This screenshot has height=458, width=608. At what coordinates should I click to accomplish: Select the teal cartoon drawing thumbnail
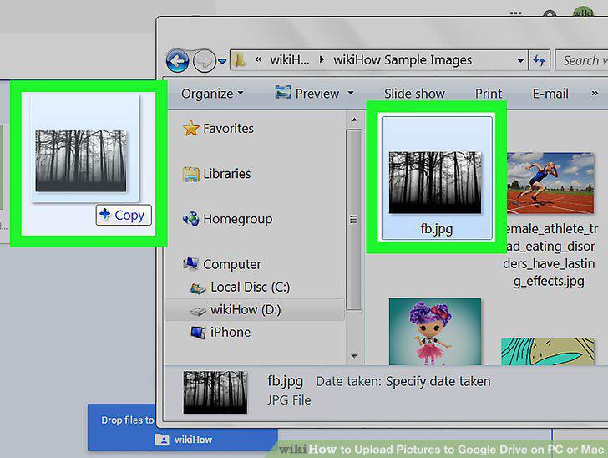coord(547,351)
